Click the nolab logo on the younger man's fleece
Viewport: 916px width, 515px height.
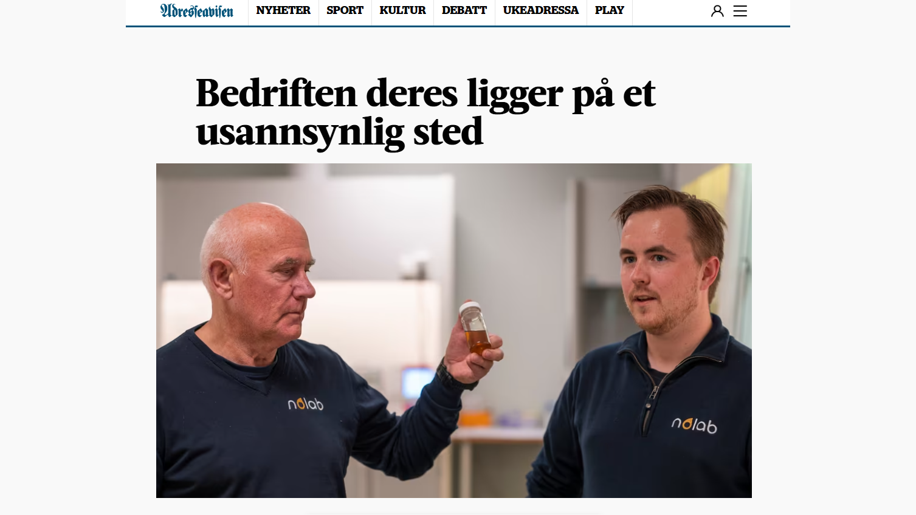tap(694, 425)
